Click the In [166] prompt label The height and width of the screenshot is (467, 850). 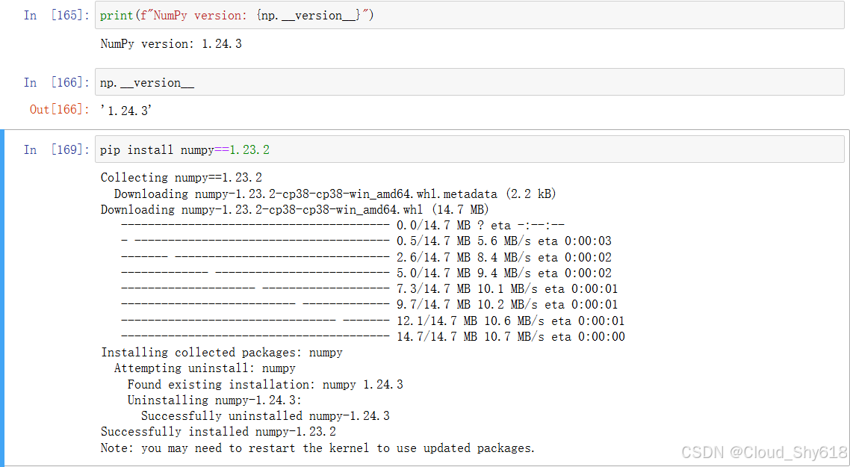pyautogui.click(x=56, y=82)
